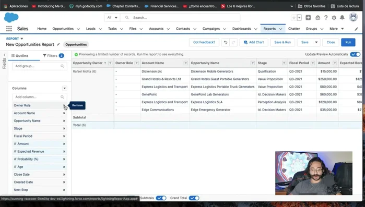Click the navigation bar edit pencil
Viewport: 365px width, 207px height.
pos(357,29)
